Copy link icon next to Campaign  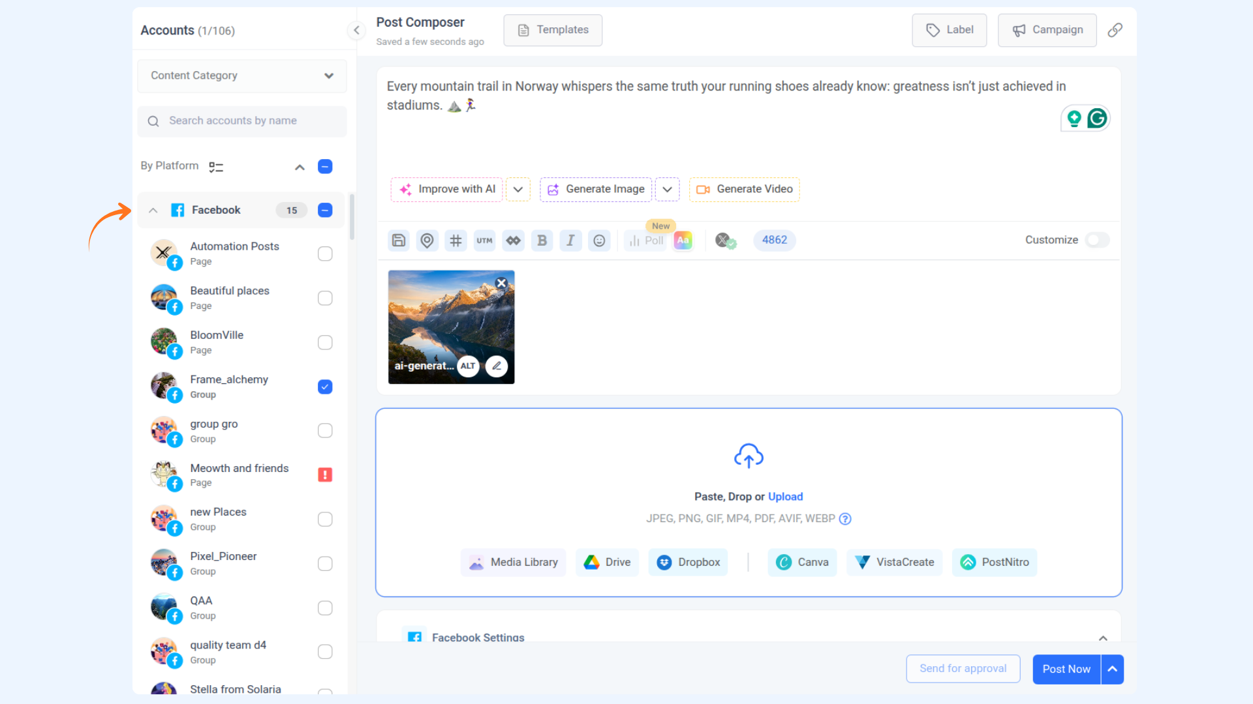[1115, 30]
